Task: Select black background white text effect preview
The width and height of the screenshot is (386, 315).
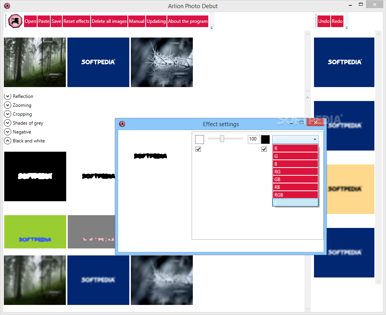Action: click(x=35, y=176)
